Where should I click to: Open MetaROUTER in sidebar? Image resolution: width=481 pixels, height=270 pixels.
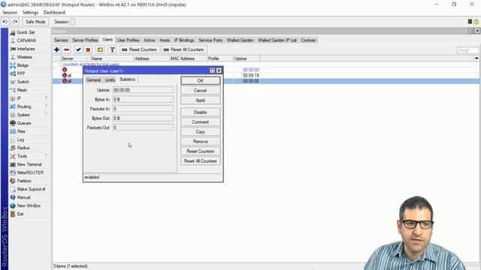(x=30, y=172)
